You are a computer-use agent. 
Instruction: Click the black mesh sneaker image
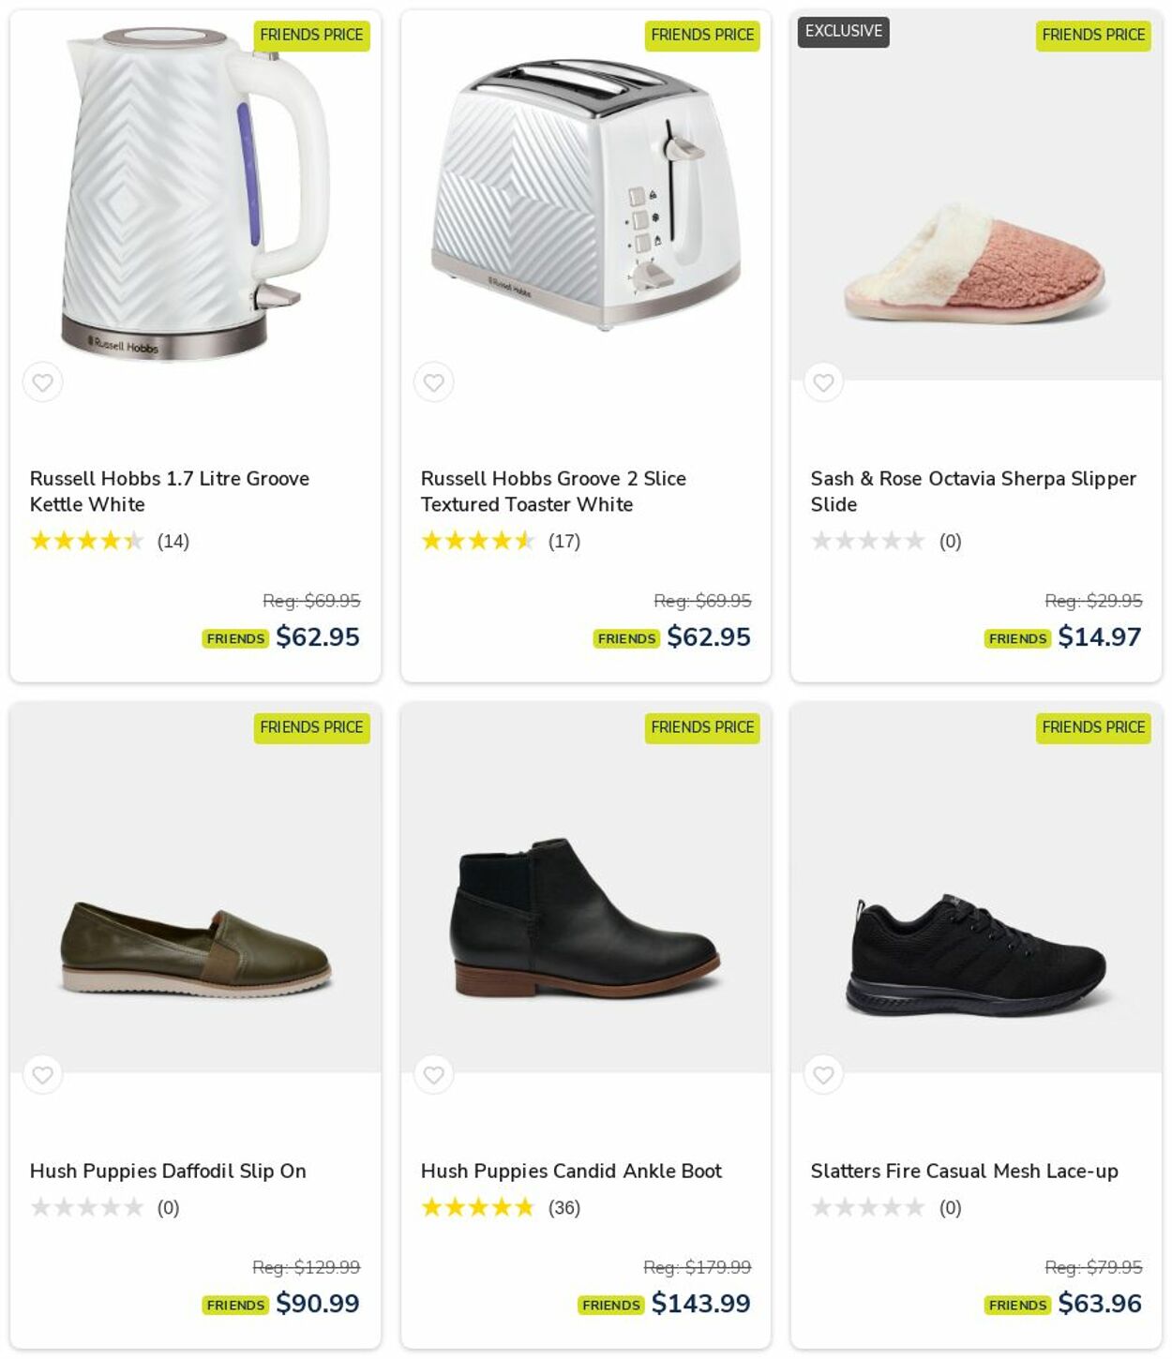(975, 956)
